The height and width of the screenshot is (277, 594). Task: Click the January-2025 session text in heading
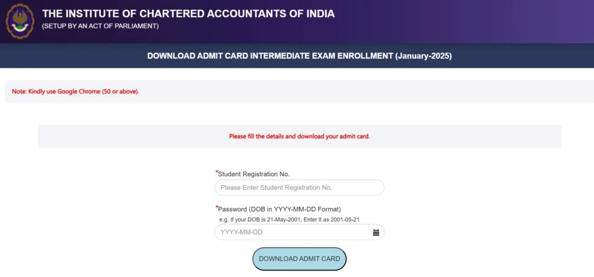click(x=423, y=56)
